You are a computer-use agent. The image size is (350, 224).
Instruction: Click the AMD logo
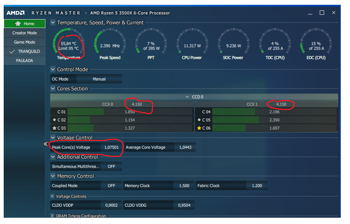[16, 13]
